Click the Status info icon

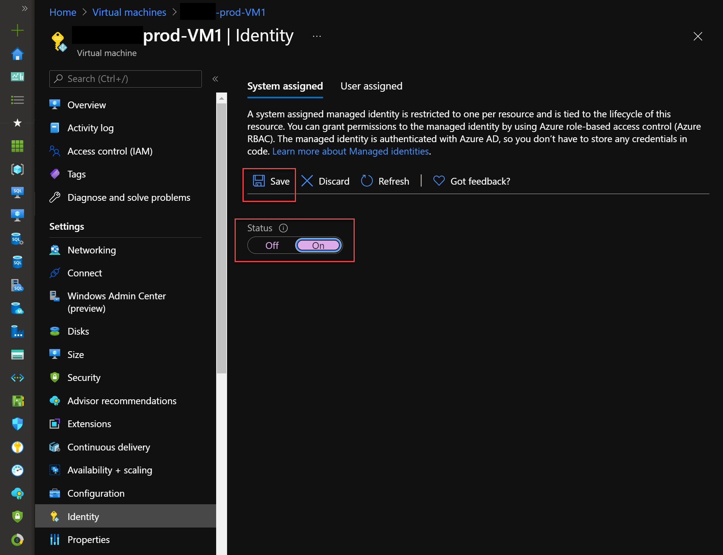[x=284, y=228]
